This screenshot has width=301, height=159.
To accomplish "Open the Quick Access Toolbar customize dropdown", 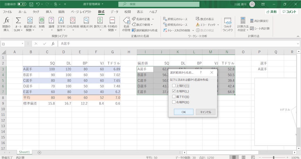I will point(65,4).
